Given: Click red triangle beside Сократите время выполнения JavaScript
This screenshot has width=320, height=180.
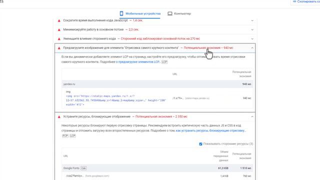Looking at the screenshot, I should [59, 20].
